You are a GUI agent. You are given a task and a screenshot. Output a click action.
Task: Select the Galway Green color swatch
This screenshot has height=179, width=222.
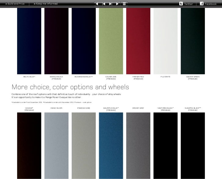click(193, 41)
